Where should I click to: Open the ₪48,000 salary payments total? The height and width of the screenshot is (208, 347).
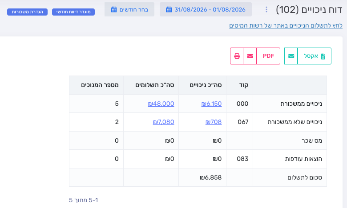click(x=161, y=104)
